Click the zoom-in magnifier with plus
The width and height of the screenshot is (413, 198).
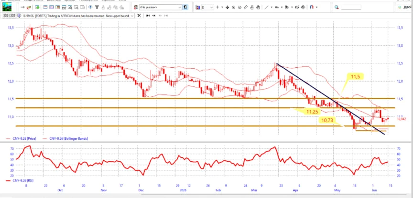[x=233, y=7]
